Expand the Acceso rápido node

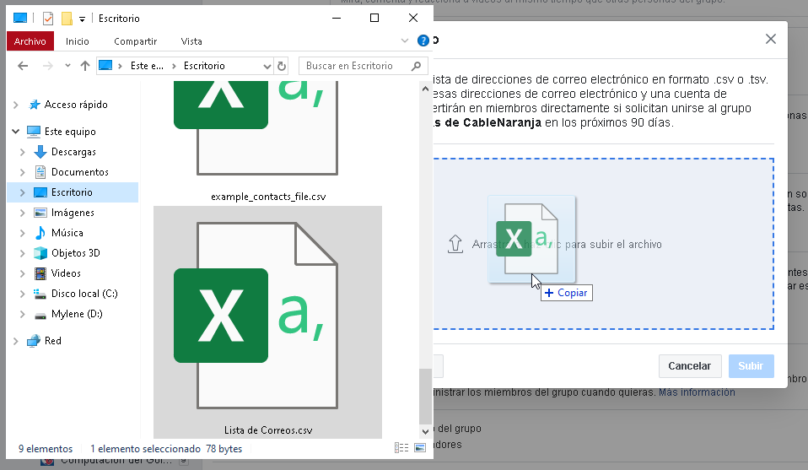(15, 105)
